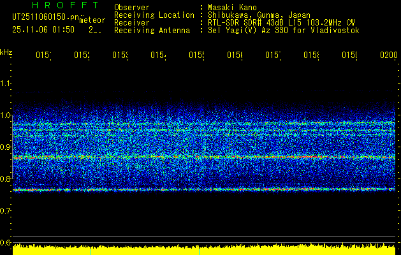This screenshot has width=401, height=255.
Task: Click the 3el Yagi antenna description
Action: [x=284, y=30]
